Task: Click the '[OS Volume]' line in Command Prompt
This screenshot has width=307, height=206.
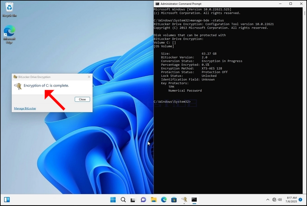Action: 164,46
